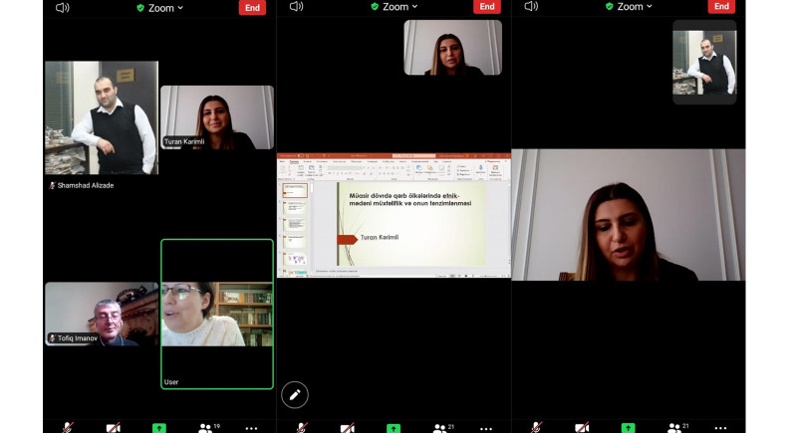Open annotation pen on the shared screen
797x433 pixels.
(x=295, y=395)
